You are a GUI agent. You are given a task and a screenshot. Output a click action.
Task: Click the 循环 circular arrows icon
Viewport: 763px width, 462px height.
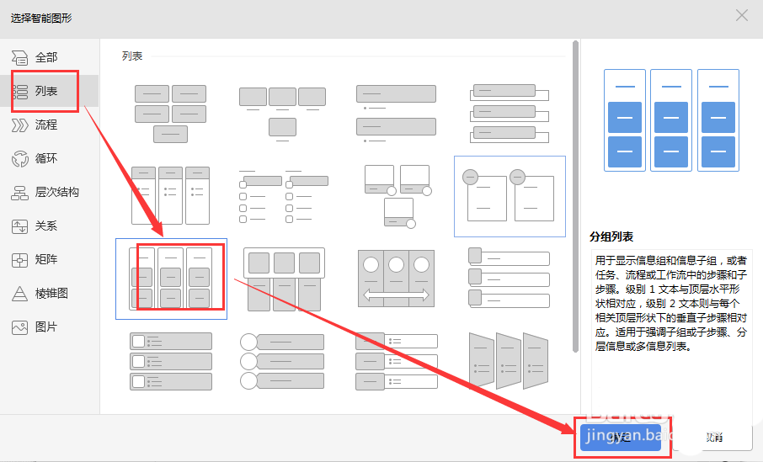[x=20, y=158]
